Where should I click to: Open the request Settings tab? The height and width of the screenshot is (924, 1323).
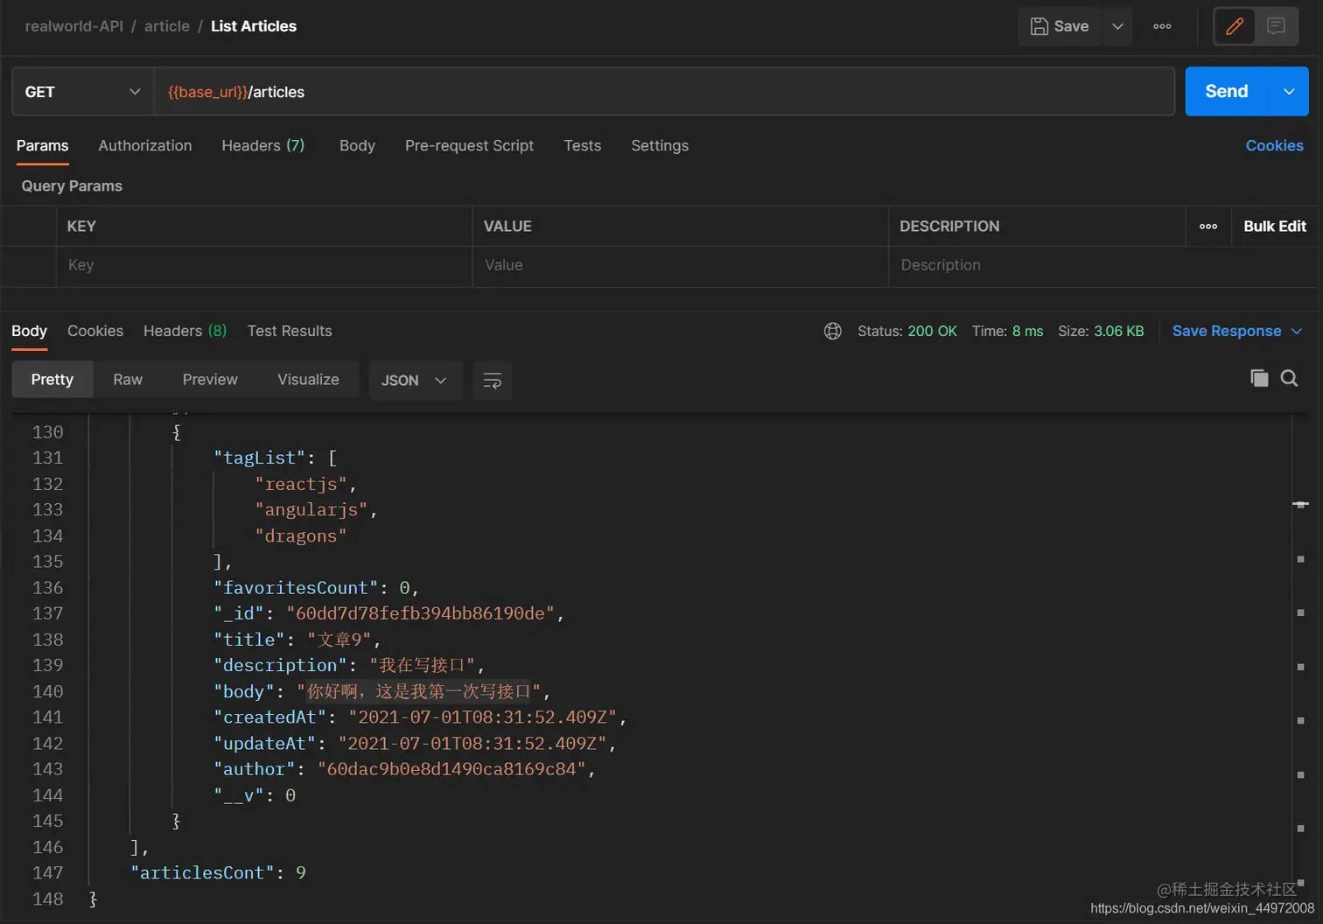click(x=660, y=145)
